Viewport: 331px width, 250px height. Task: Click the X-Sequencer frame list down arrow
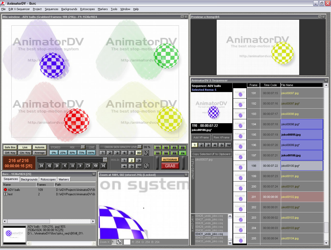point(326,243)
